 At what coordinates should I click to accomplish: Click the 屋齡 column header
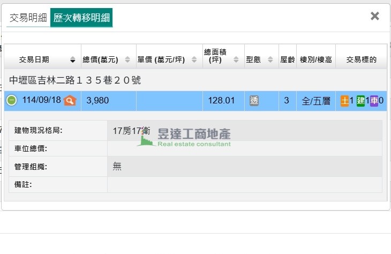287,59
